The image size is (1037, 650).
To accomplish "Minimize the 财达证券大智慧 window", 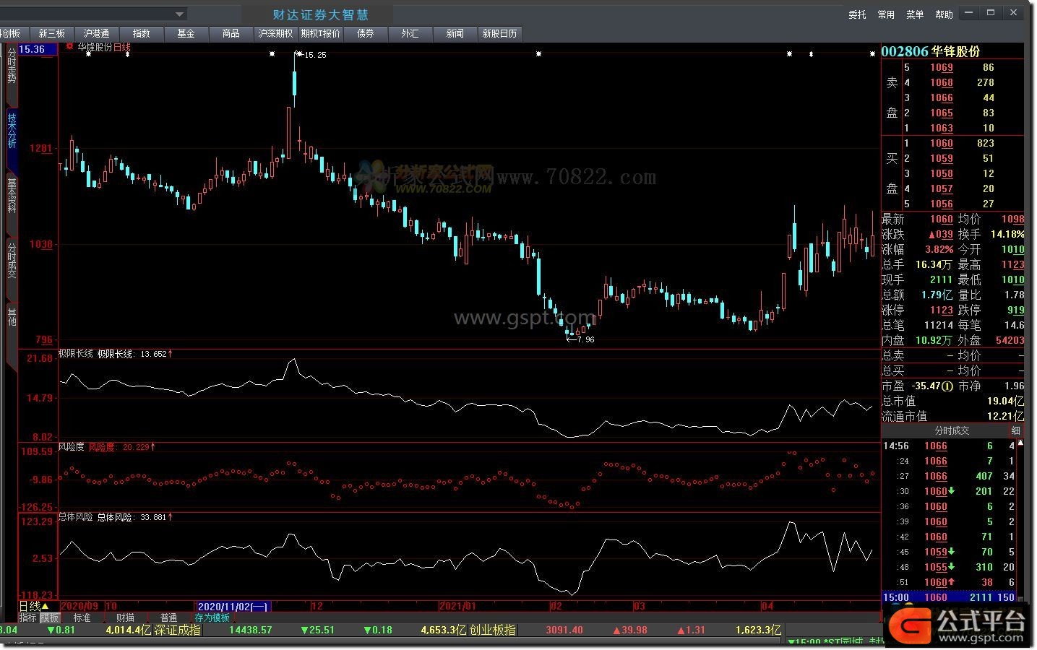I will [969, 13].
